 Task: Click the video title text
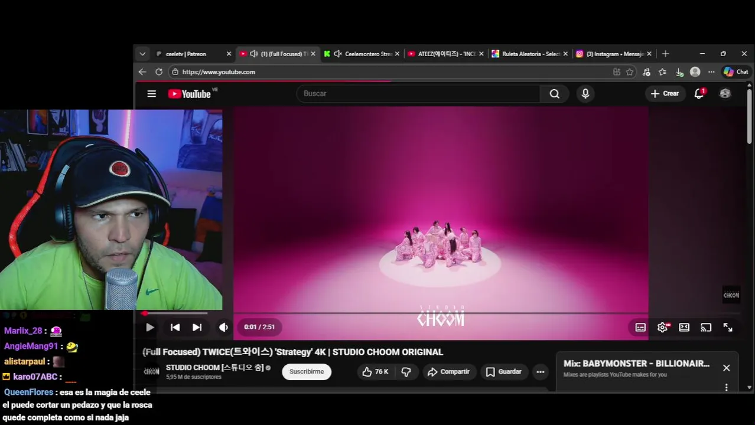(292, 352)
